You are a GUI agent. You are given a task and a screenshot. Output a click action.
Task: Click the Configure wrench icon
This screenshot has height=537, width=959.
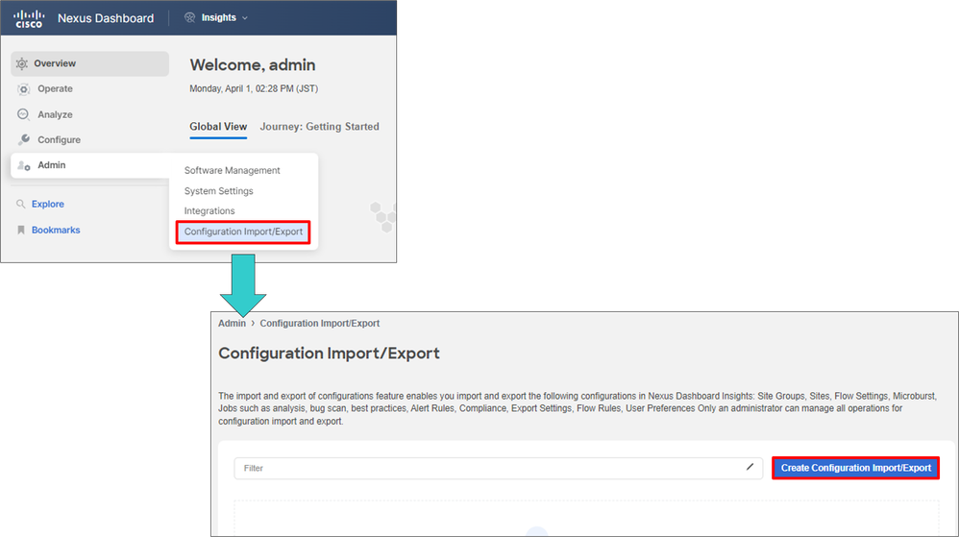pos(24,139)
